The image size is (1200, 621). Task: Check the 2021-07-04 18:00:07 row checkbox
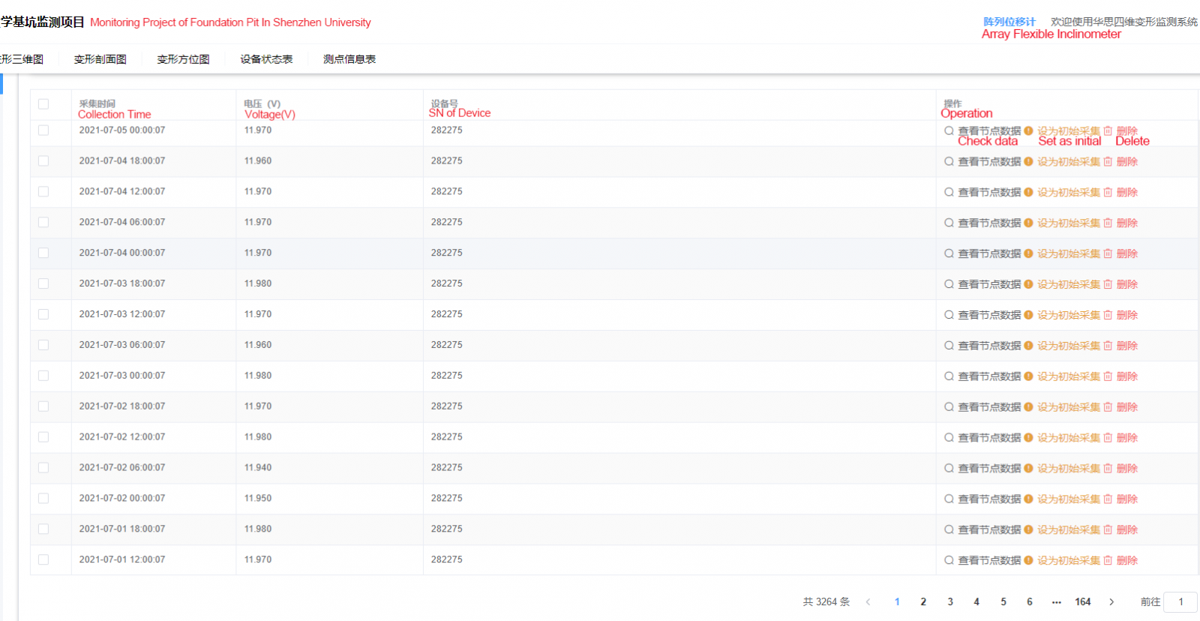click(43, 161)
